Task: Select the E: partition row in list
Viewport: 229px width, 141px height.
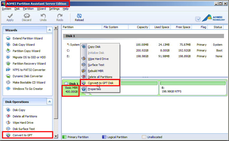Action: (144, 56)
